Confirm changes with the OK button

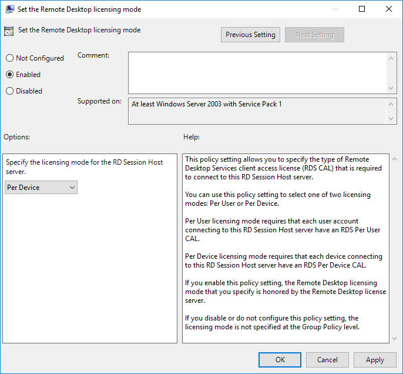click(x=280, y=360)
